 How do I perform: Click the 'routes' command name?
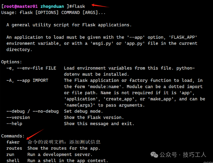14,148
